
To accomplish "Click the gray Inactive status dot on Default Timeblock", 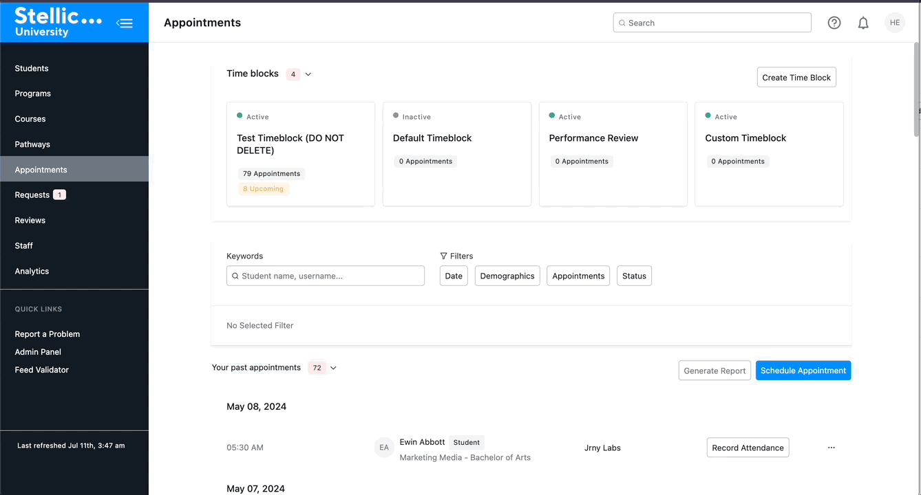I will [x=396, y=115].
